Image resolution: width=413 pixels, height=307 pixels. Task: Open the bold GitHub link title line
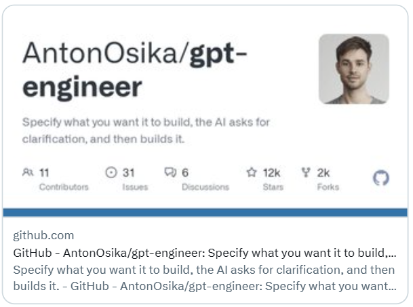pyautogui.click(x=203, y=253)
